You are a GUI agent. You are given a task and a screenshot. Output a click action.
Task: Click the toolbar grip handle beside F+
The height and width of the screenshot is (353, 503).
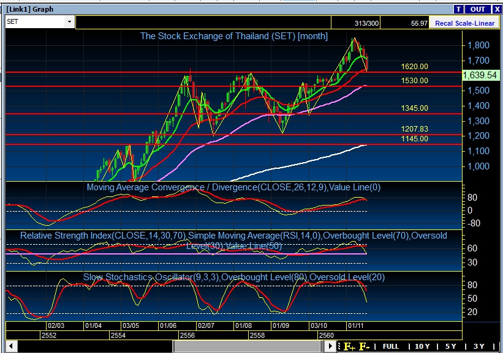coord(339,346)
